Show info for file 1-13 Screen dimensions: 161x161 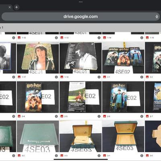[x=99, y=38]
